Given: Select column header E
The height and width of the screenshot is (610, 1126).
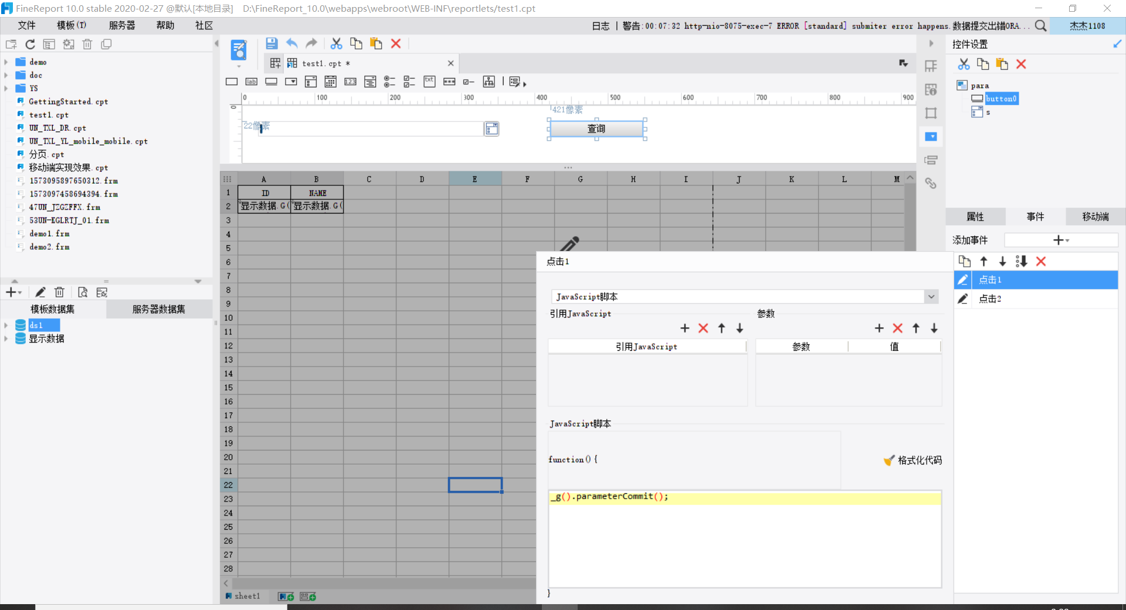Looking at the screenshot, I should 475,179.
